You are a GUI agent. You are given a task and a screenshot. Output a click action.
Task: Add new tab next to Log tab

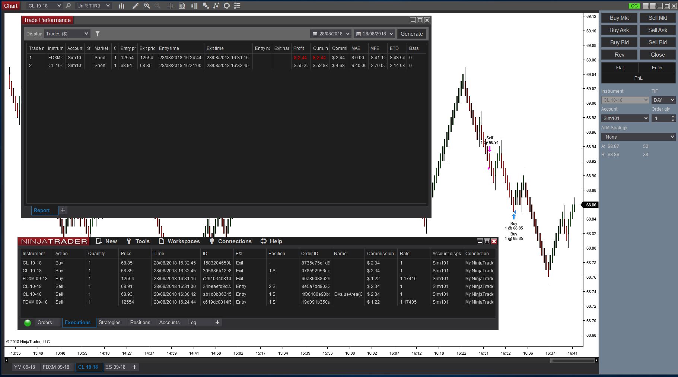click(x=217, y=323)
